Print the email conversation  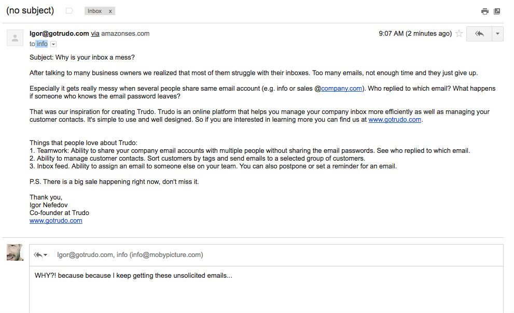(484, 11)
